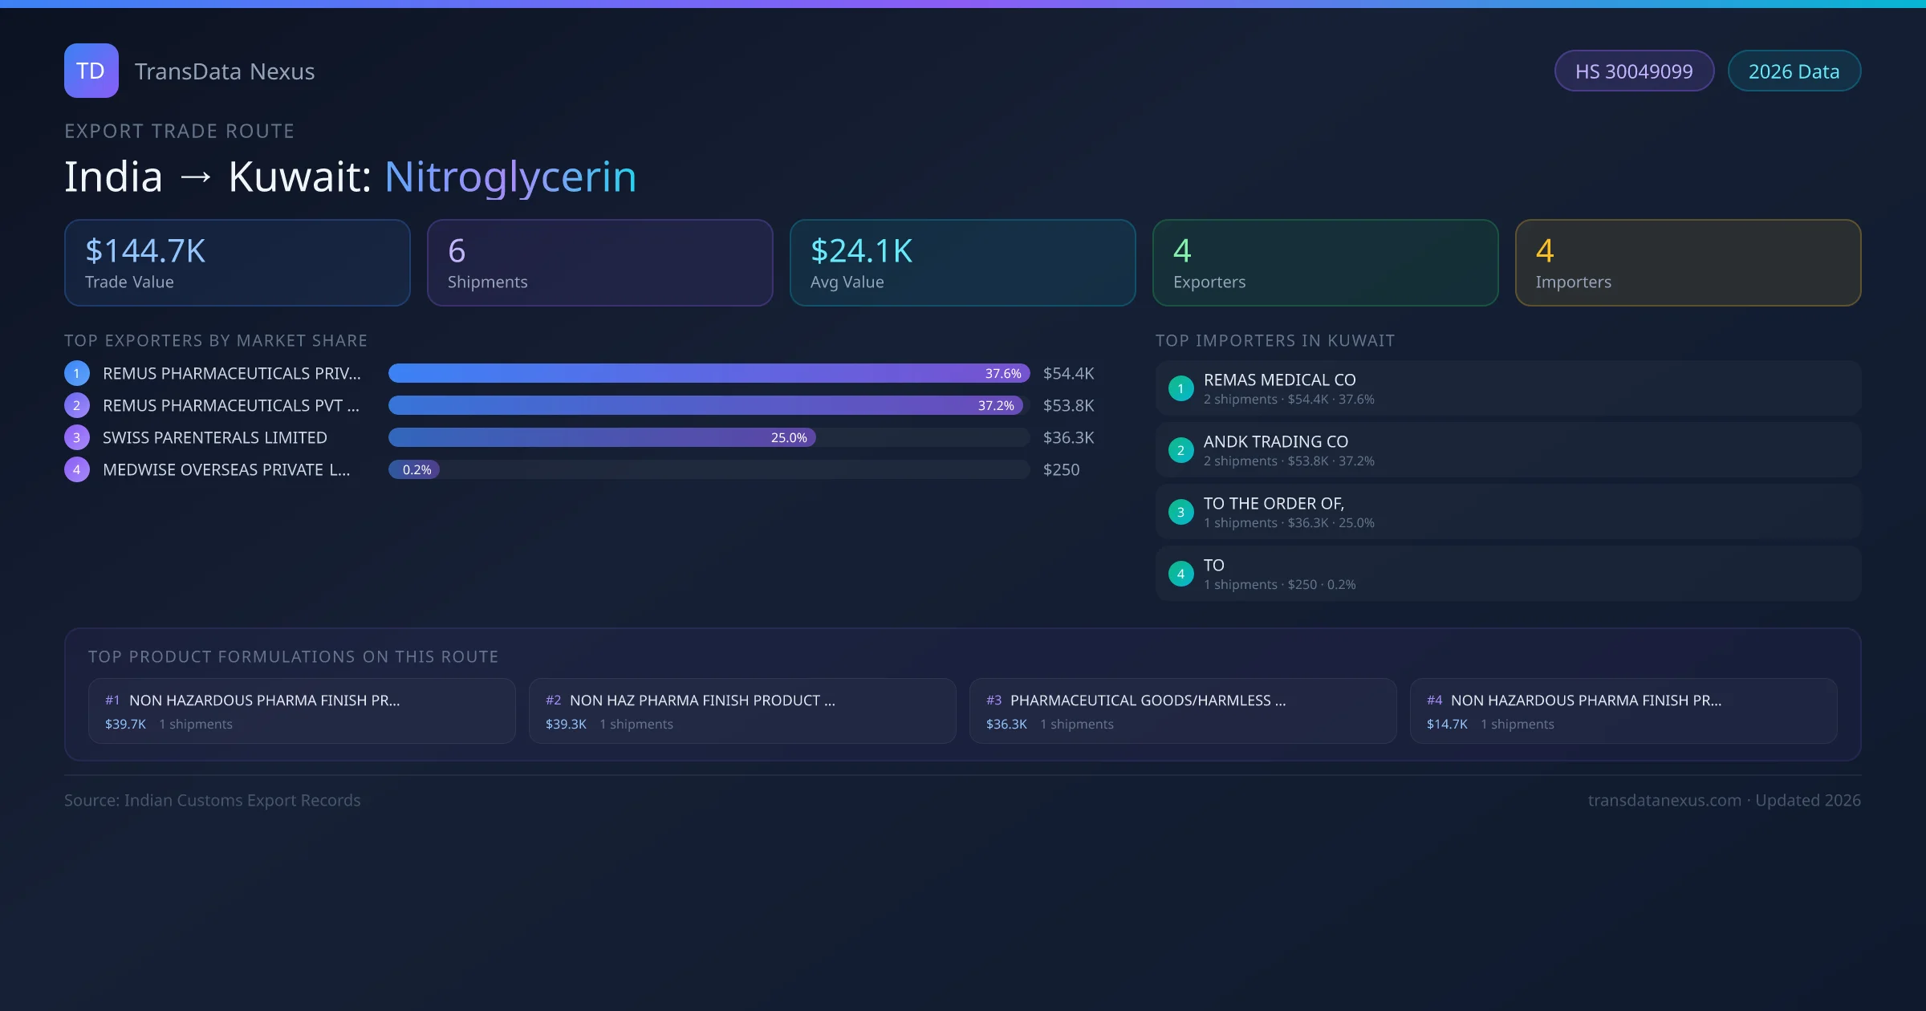
Task: Open #2 Non Haz Pharma Finish Product card
Action: click(x=742, y=711)
